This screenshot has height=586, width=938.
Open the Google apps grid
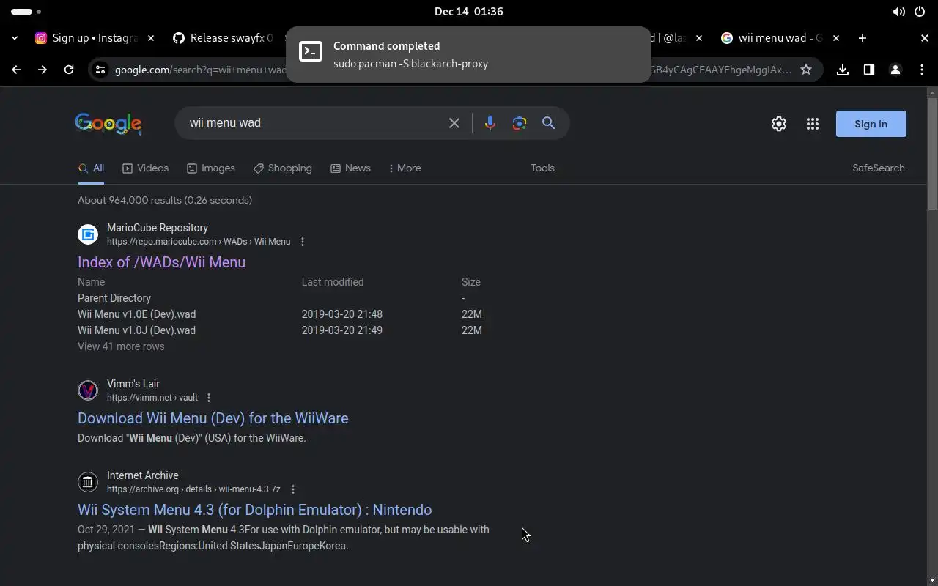[813, 124]
